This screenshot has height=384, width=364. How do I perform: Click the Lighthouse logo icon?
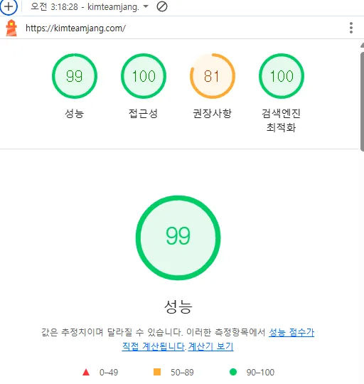[x=11, y=28]
